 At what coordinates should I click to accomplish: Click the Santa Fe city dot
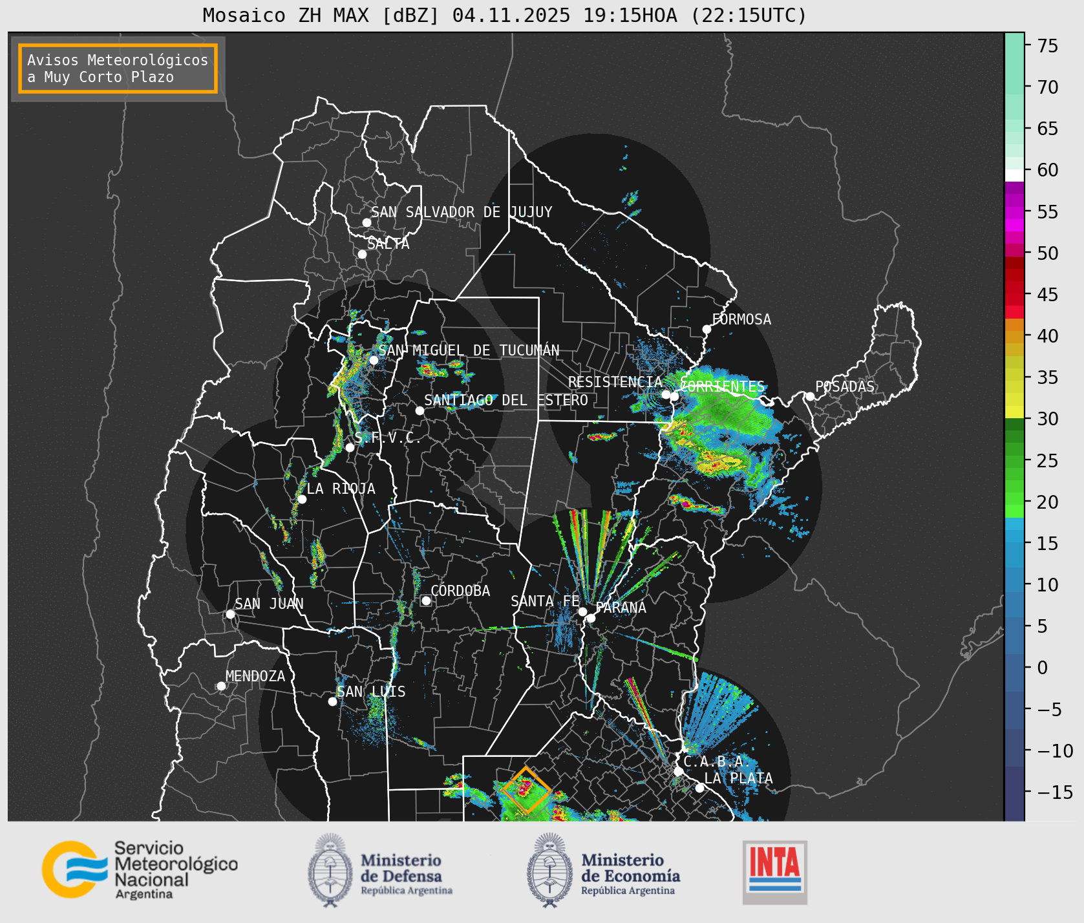[x=582, y=611]
